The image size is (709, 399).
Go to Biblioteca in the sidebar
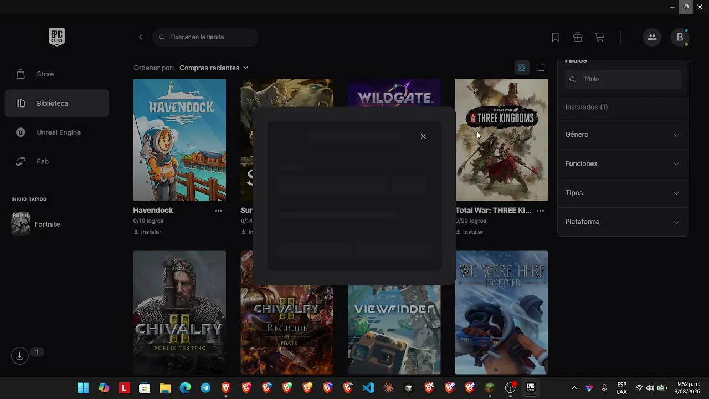click(57, 104)
